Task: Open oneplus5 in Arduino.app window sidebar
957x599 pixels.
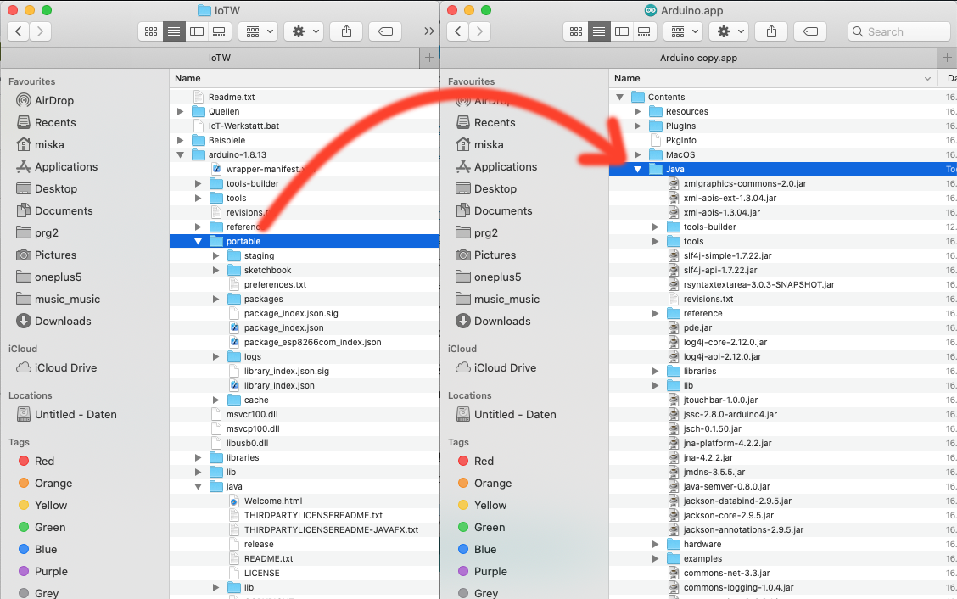Action: pos(497,277)
